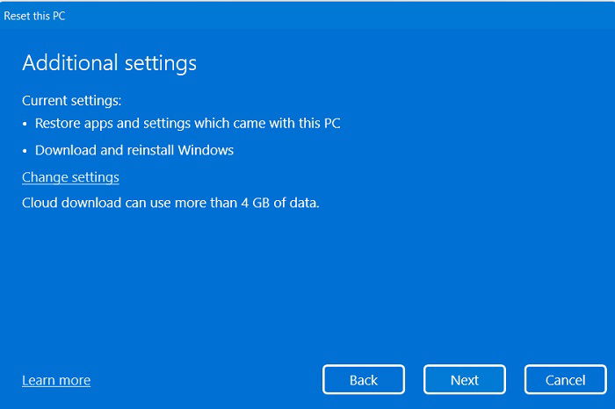
Task: Click the bullet before Restore apps
Action: pyautogui.click(x=25, y=124)
